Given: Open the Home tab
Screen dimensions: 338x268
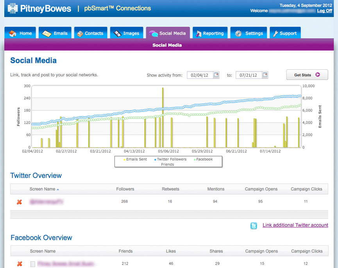Looking at the screenshot, I should (x=20, y=33).
